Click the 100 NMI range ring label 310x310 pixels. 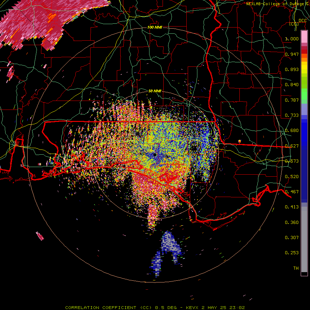[155, 27]
